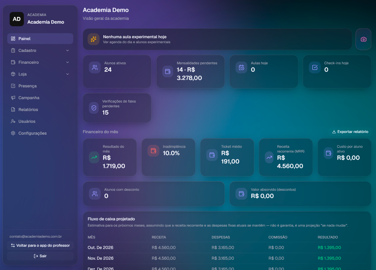Screen dimensions: 376x270
Task: Click the Resultado do mês trend icon
Action: 94,157
